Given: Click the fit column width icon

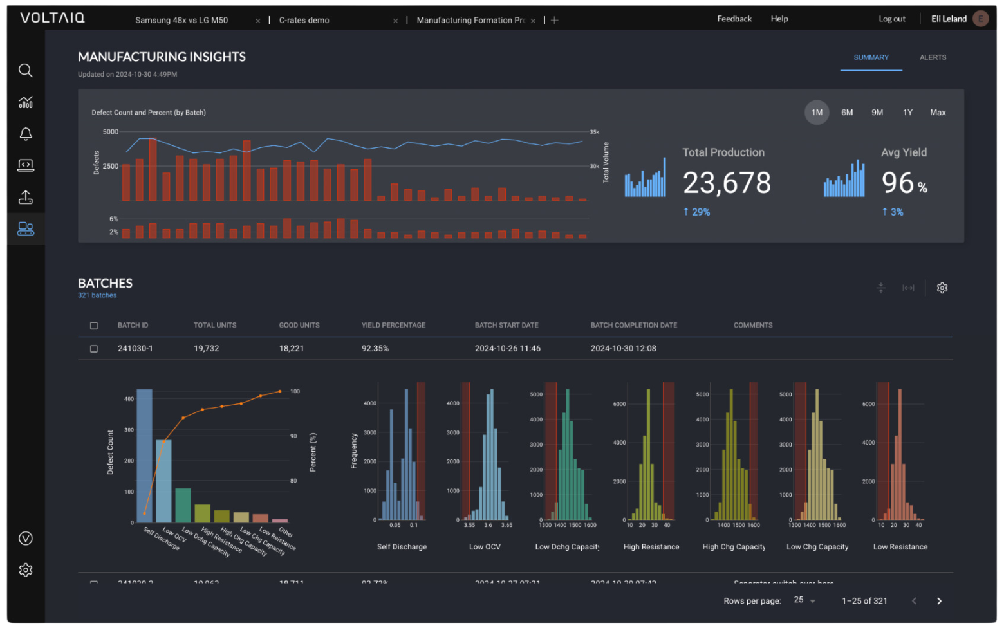Looking at the screenshot, I should (x=908, y=288).
